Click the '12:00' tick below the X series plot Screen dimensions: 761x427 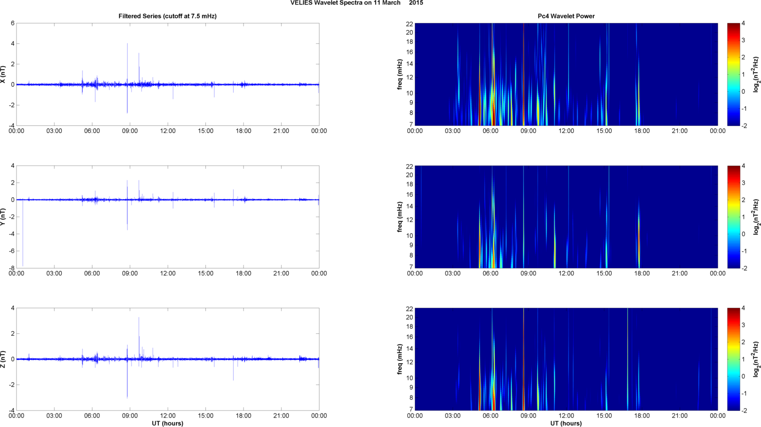click(x=168, y=131)
